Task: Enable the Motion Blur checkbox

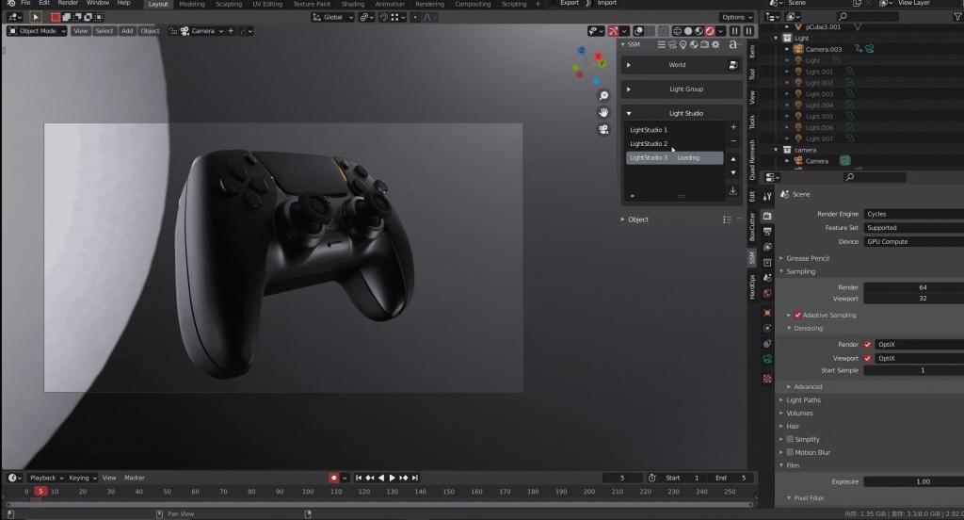Action: (790, 452)
